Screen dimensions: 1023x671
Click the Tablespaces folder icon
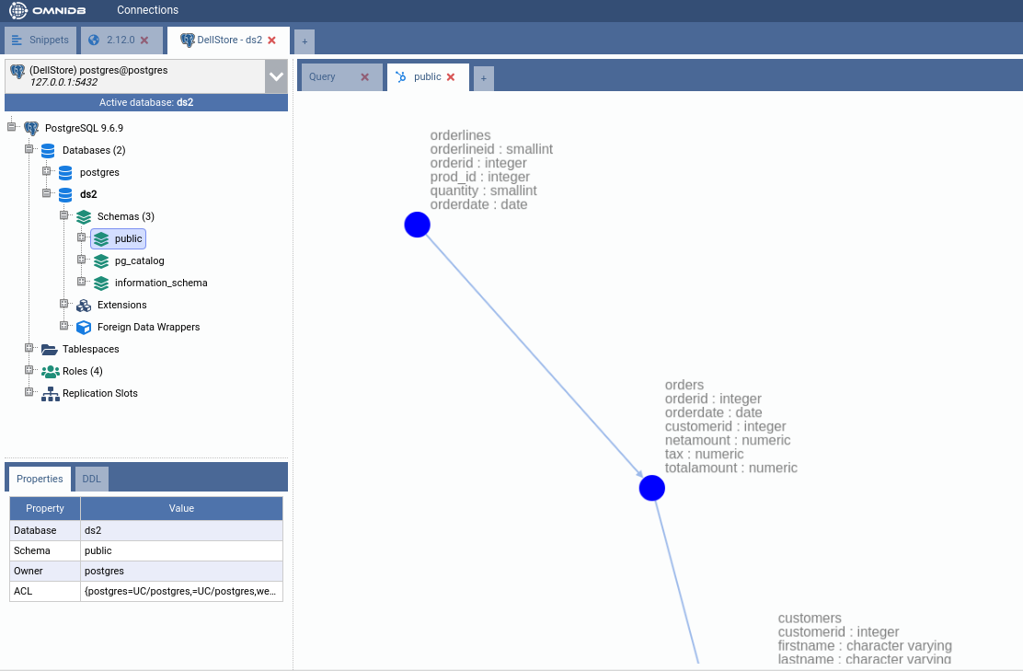pos(49,349)
